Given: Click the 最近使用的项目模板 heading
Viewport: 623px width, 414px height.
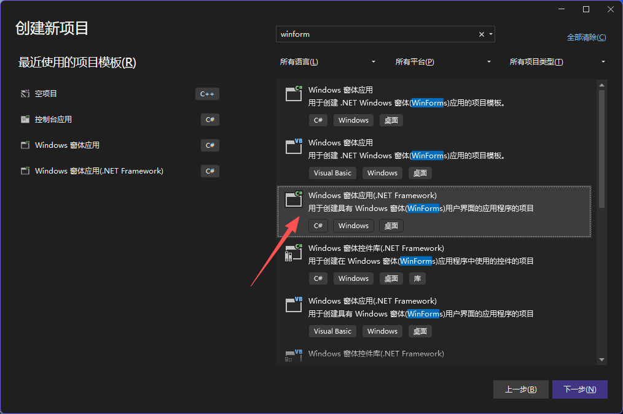Looking at the screenshot, I should 77,63.
